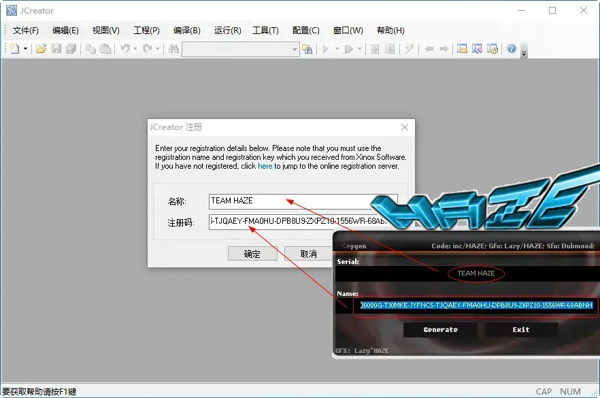
Task: Open the 运行(R) menu
Action: (228, 31)
